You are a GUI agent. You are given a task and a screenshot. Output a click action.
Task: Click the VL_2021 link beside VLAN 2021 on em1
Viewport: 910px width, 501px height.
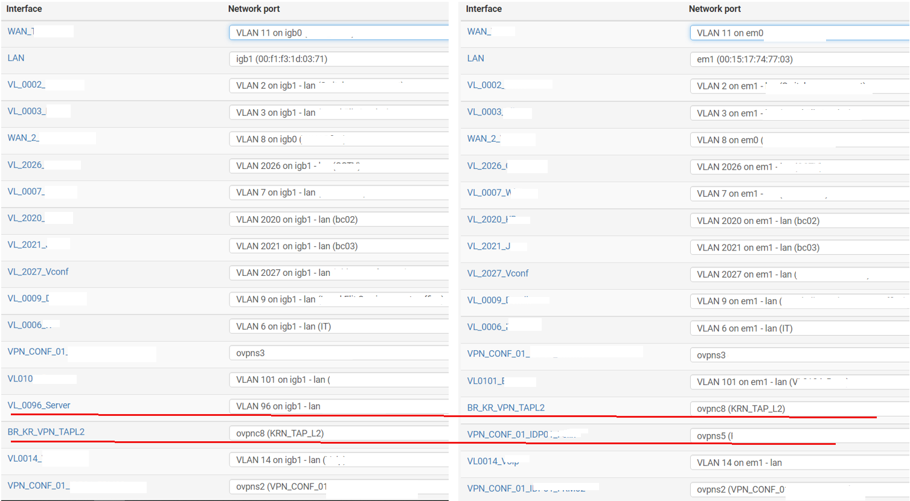pyautogui.click(x=489, y=246)
